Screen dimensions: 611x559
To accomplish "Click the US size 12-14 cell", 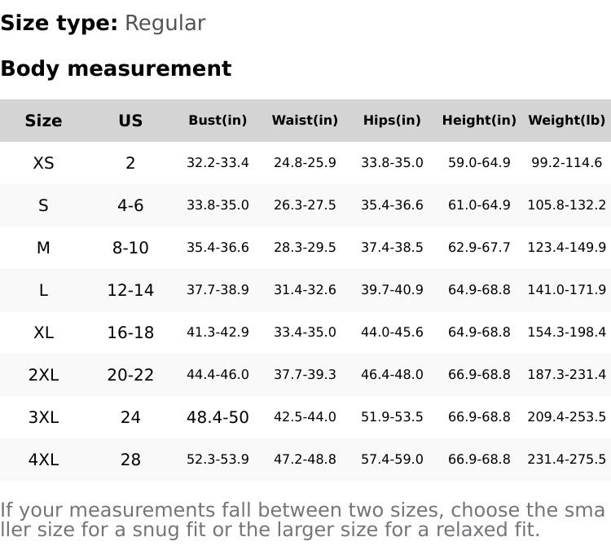I will tap(130, 290).
